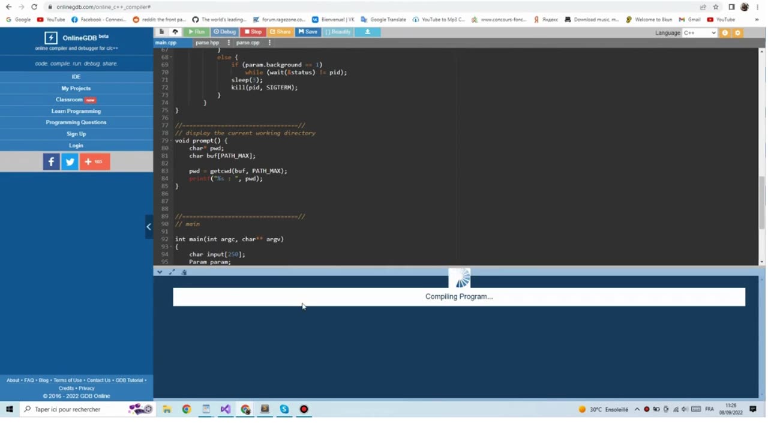The width and height of the screenshot is (768, 432).
Task: Create a new file with the toolbar icon
Action: pos(161,32)
